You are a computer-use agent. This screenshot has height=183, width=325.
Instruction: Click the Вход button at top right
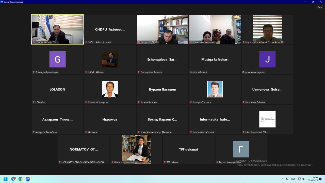pos(320,7)
